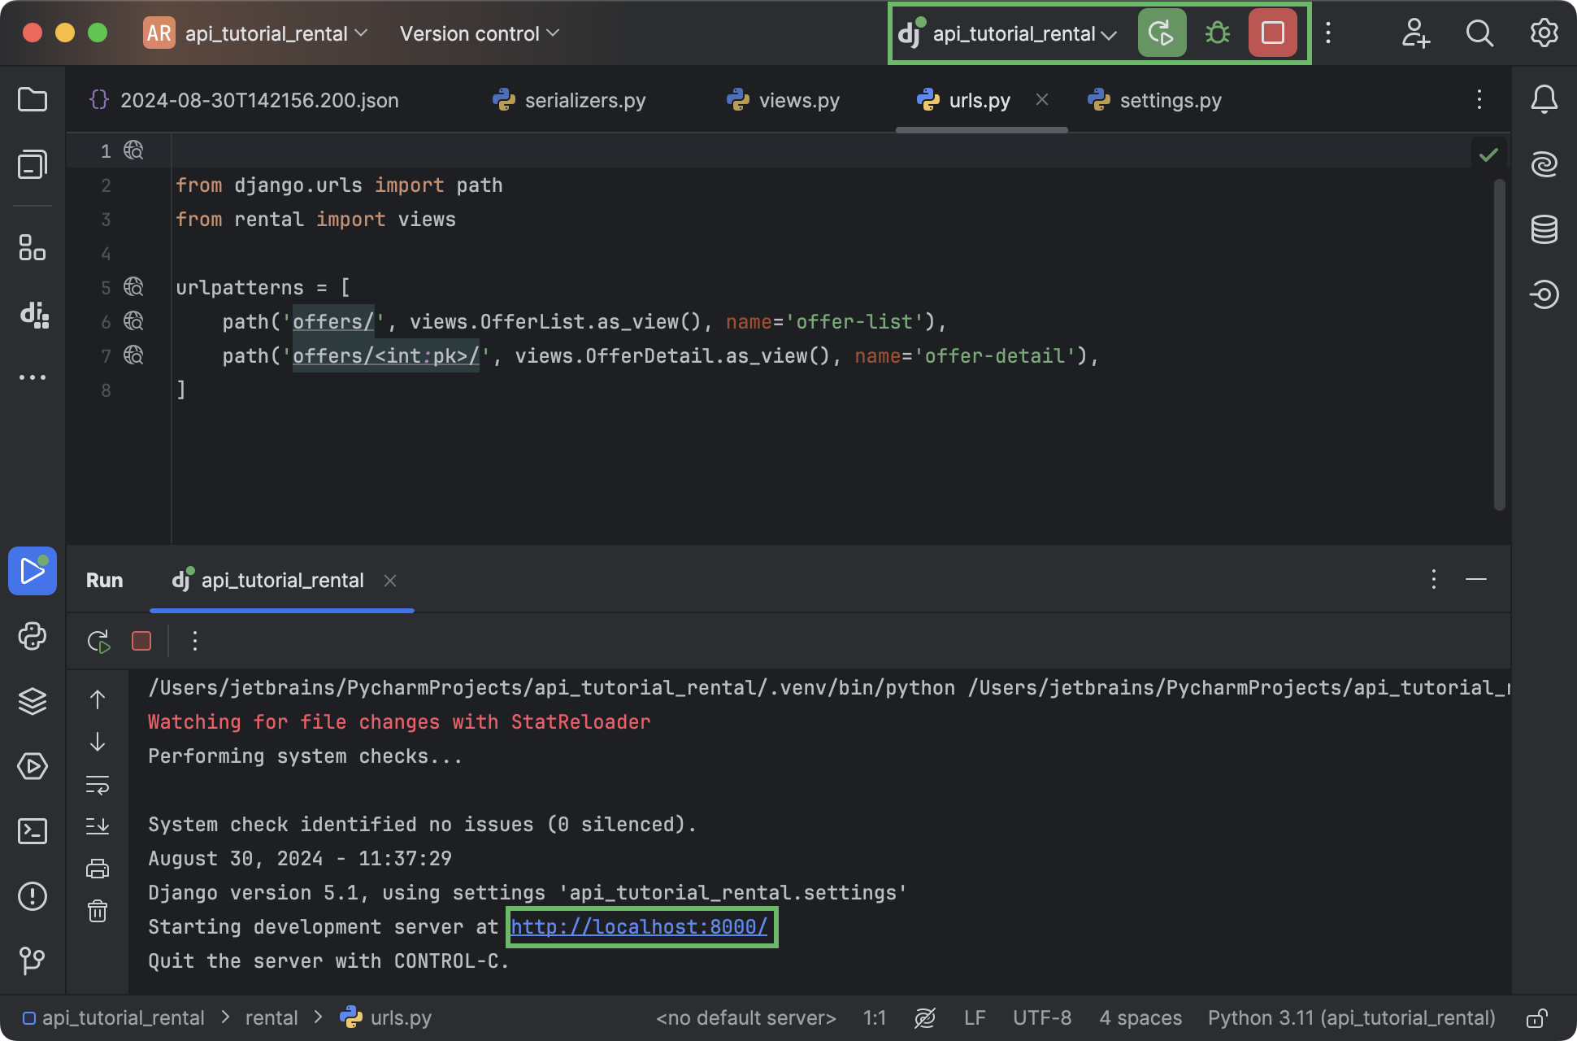Switch to the serializers.py tab
Screen dimensions: 1577x1041
(x=585, y=100)
